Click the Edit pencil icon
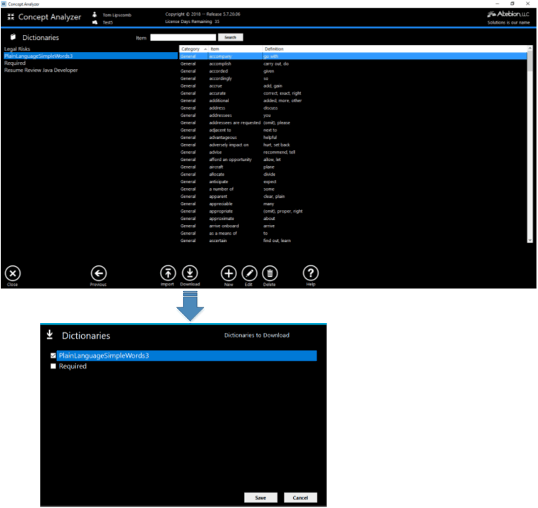The width and height of the screenshot is (538, 508). tap(250, 273)
